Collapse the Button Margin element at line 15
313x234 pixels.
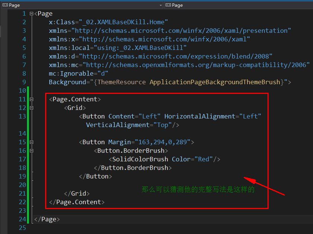click(x=31, y=142)
